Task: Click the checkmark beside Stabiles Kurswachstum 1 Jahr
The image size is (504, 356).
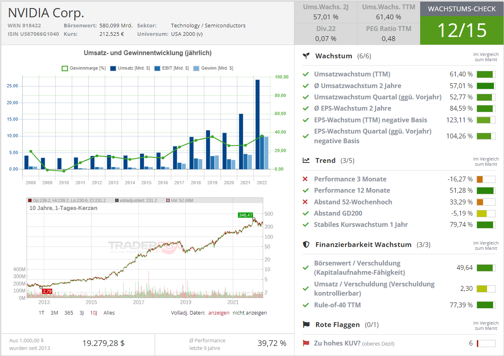Action: 306,224
